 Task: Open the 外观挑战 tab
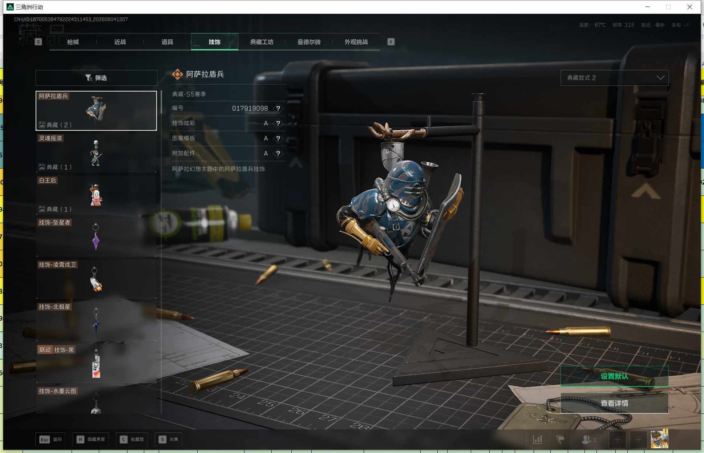(356, 42)
